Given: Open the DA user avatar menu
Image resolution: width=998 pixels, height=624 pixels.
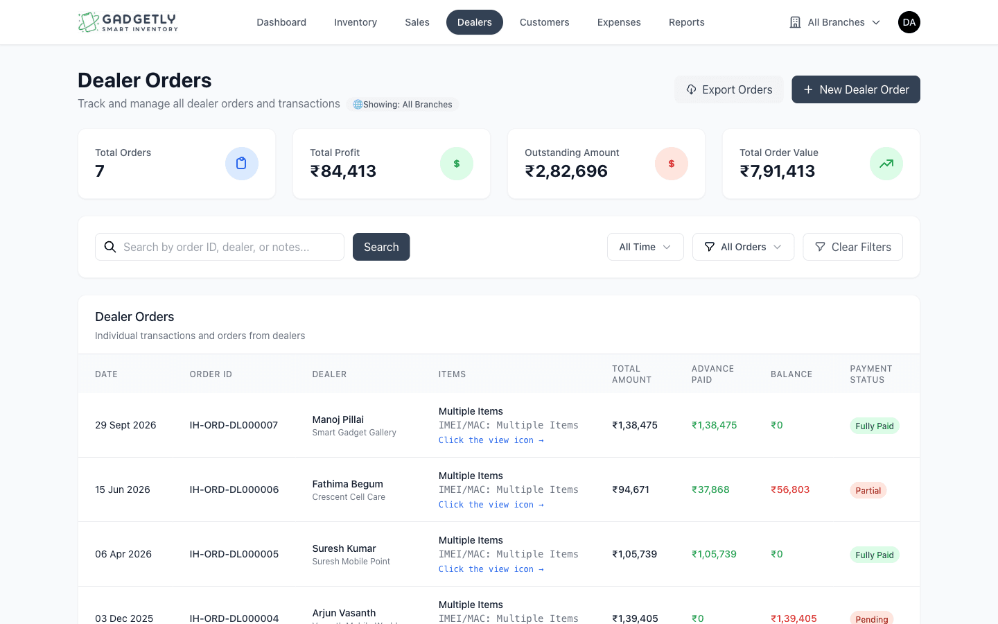Looking at the screenshot, I should point(909,22).
